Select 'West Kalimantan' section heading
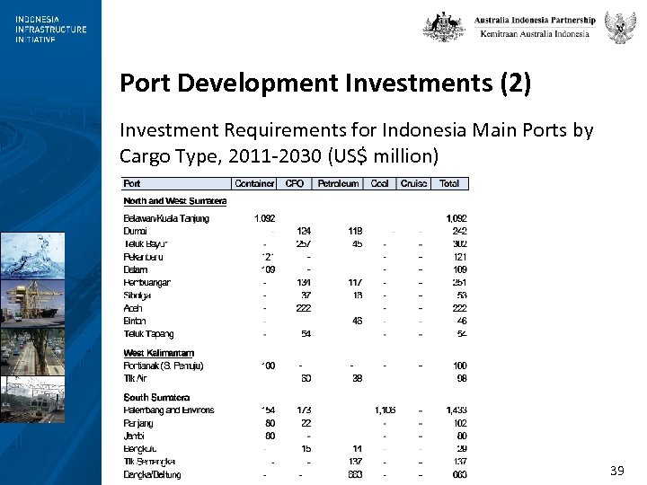The image size is (647, 485). coord(159,353)
